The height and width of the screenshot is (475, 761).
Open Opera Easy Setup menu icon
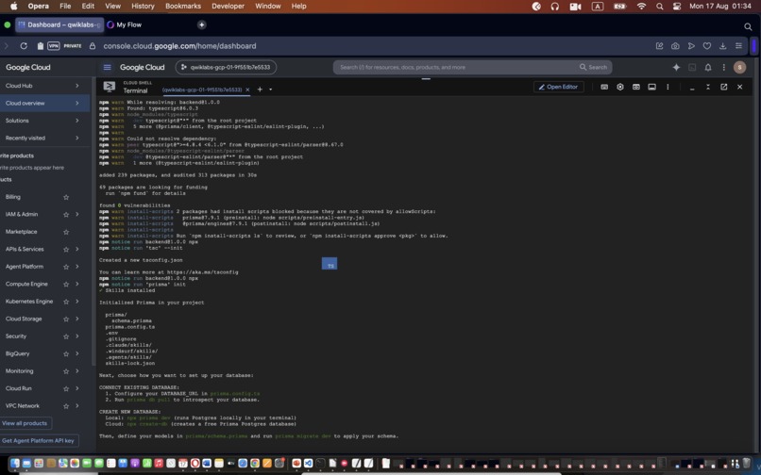(738, 45)
